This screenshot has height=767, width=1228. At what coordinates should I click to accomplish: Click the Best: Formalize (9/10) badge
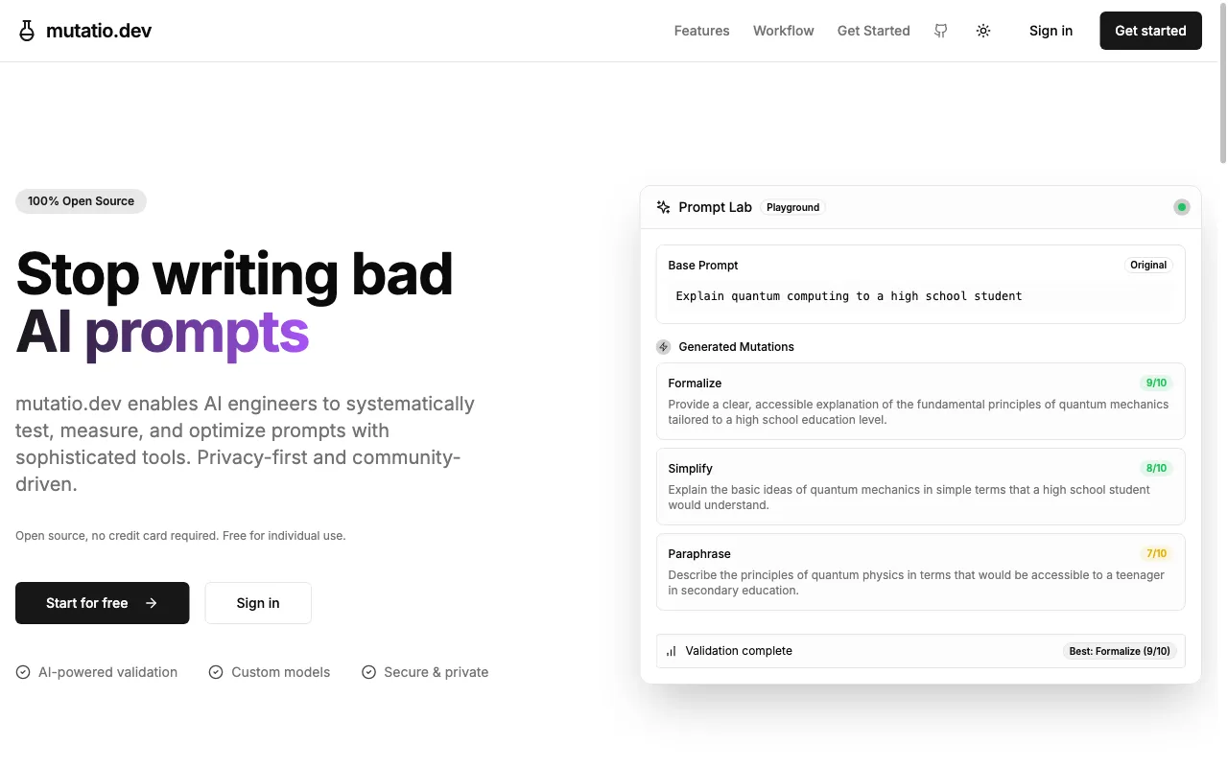click(1120, 651)
